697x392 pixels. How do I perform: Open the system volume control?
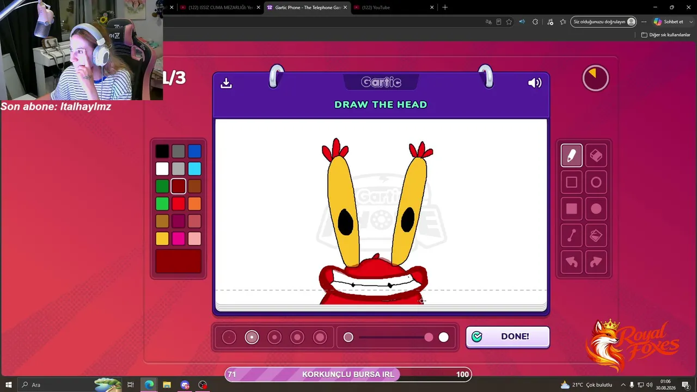(649, 385)
